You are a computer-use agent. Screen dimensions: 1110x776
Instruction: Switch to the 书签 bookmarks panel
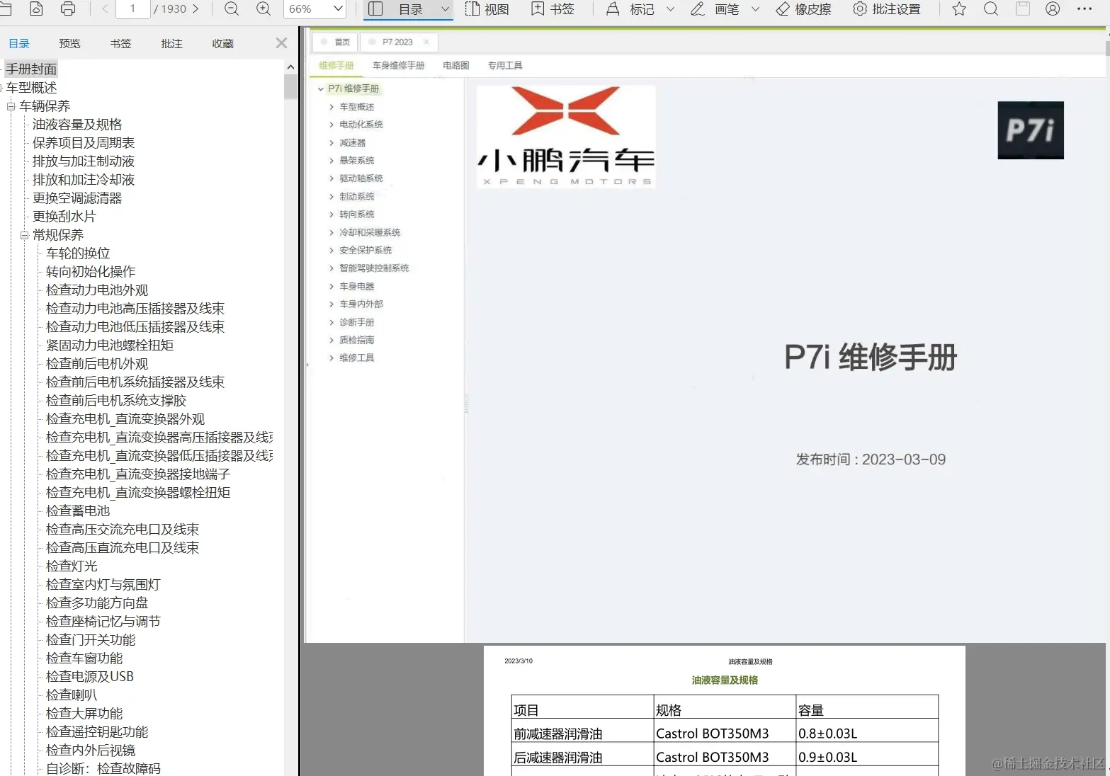pyautogui.click(x=120, y=43)
